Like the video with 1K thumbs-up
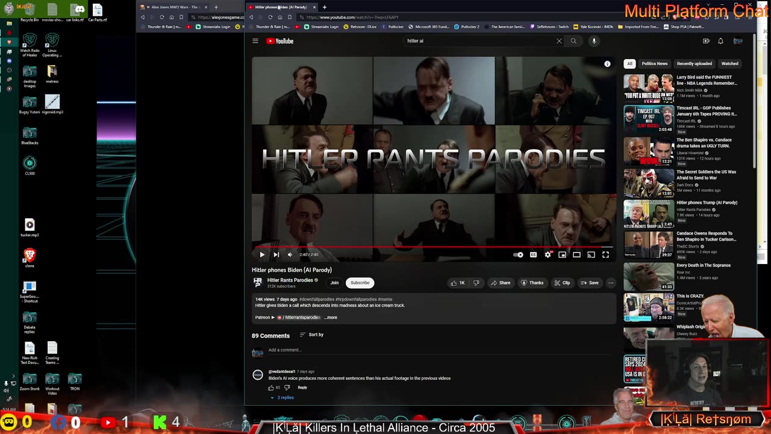 pos(458,283)
